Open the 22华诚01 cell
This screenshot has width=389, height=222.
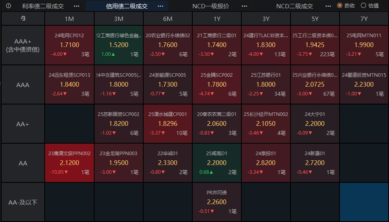point(168,163)
